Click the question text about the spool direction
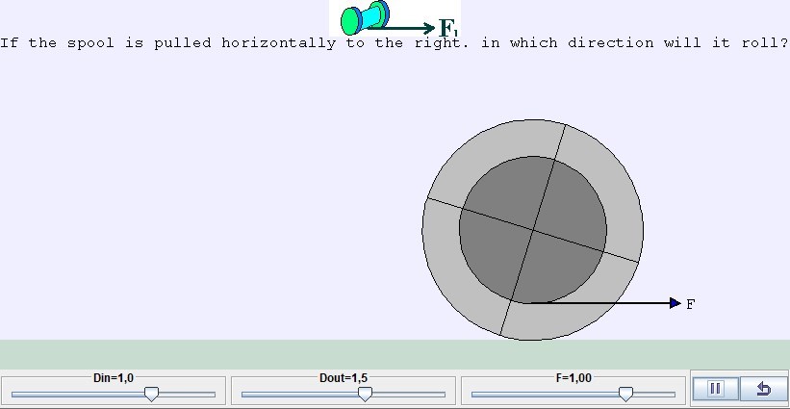 pos(394,43)
